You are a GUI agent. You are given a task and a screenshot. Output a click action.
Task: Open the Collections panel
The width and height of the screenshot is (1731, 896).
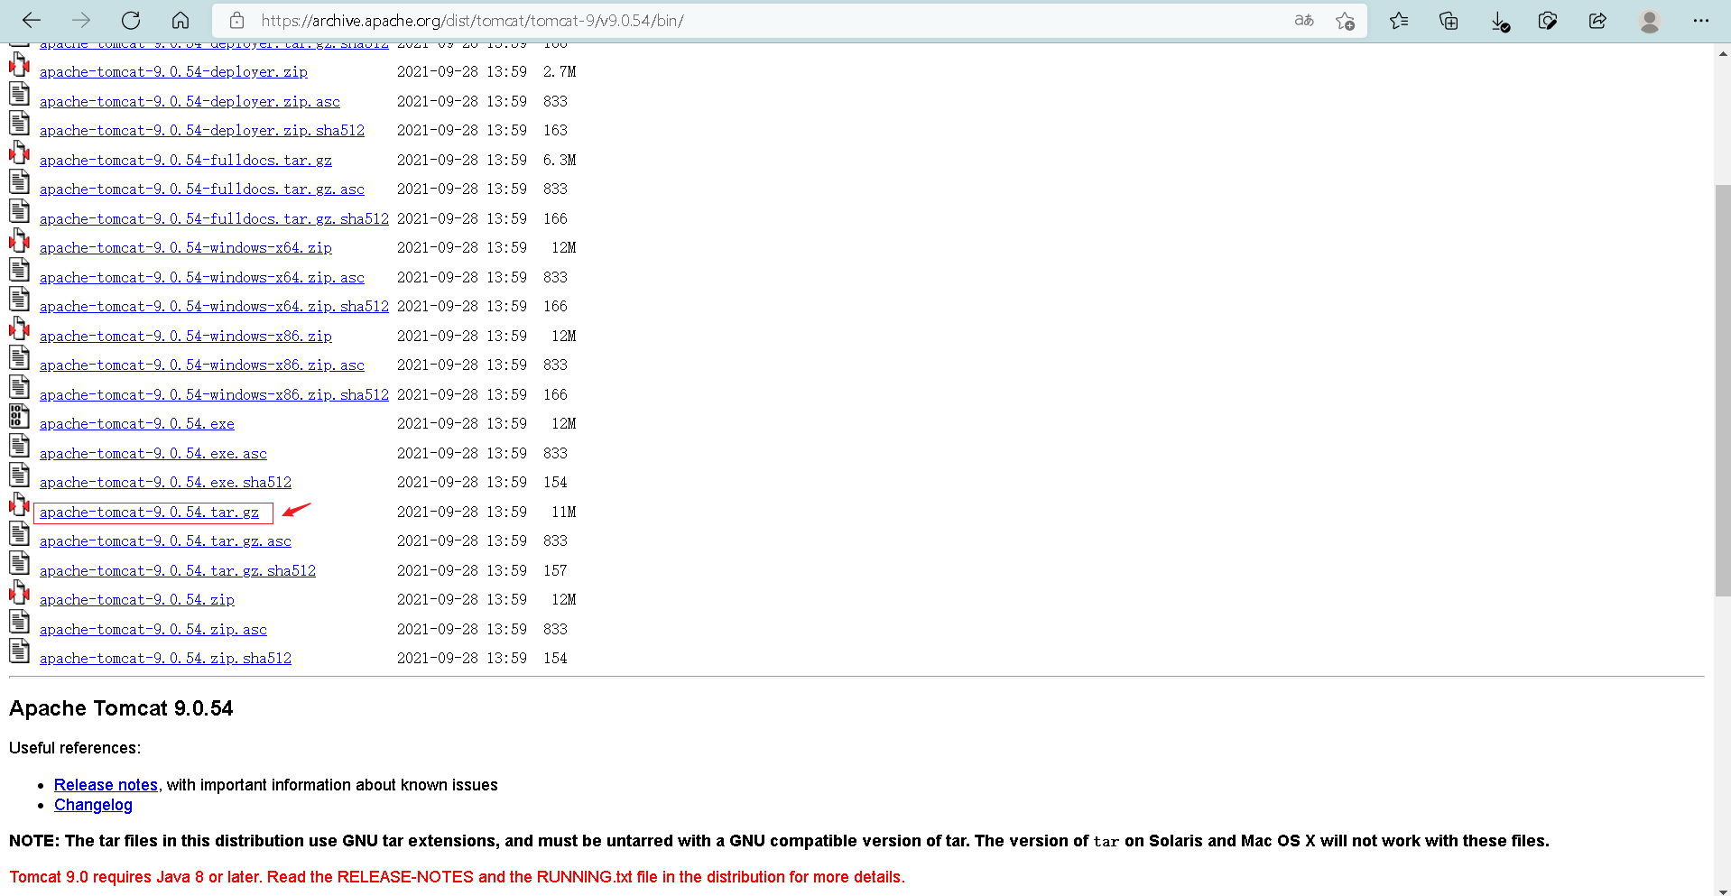tap(1449, 21)
